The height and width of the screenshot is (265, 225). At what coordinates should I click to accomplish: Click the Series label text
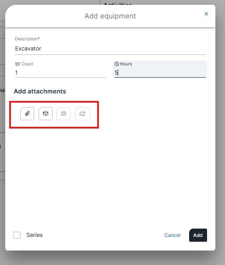[35, 235]
